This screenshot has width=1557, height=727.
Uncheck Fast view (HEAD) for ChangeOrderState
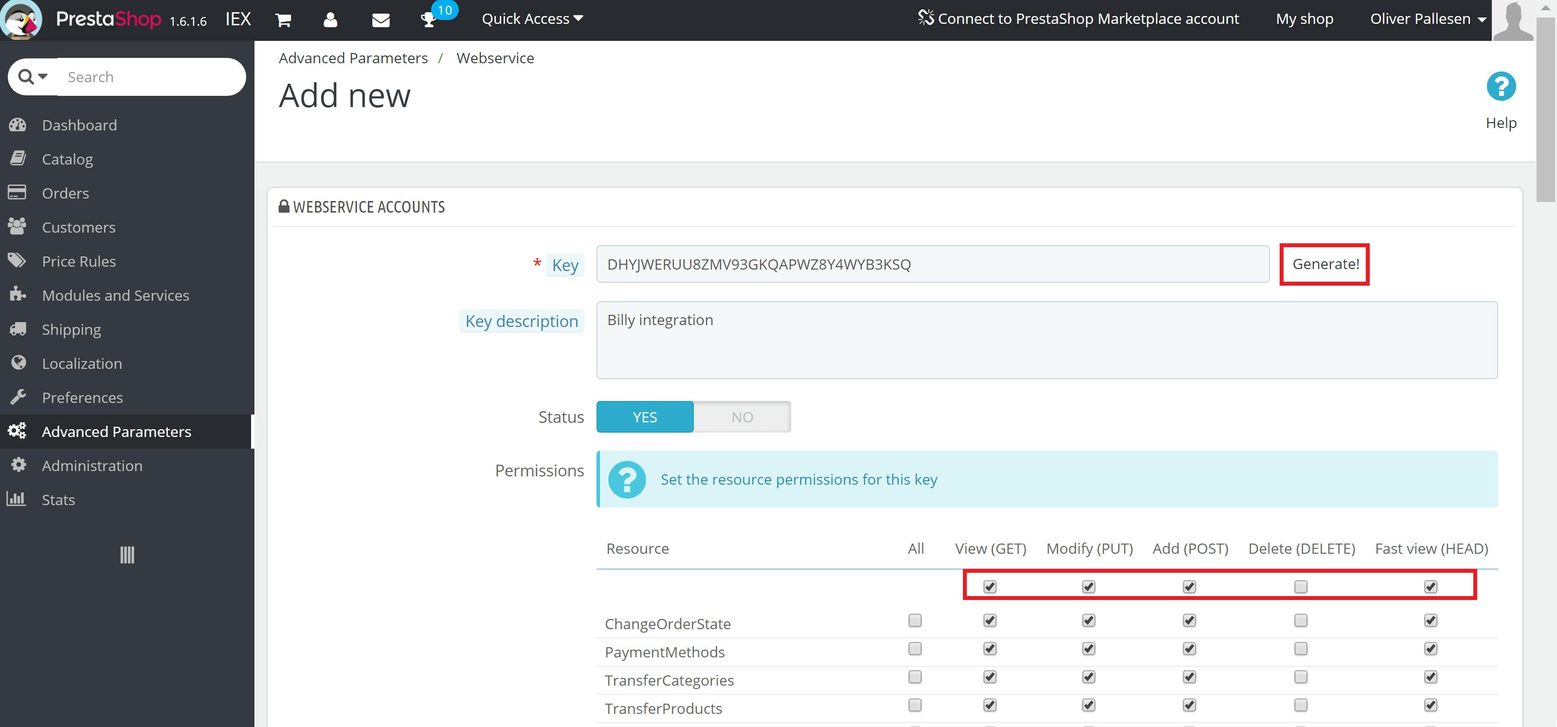[x=1430, y=620]
